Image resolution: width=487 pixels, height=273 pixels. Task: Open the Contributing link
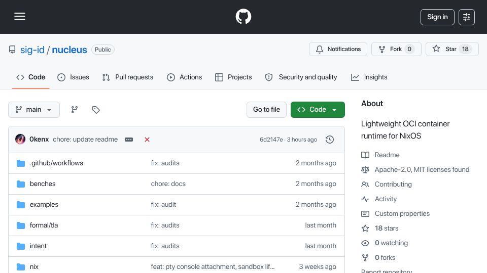(x=387, y=184)
